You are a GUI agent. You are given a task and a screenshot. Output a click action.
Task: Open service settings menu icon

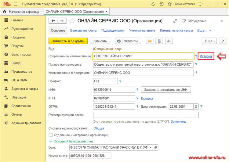[200, 4]
